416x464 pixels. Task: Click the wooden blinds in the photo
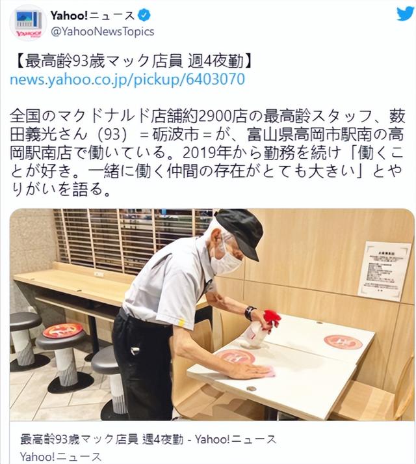click(134, 239)
